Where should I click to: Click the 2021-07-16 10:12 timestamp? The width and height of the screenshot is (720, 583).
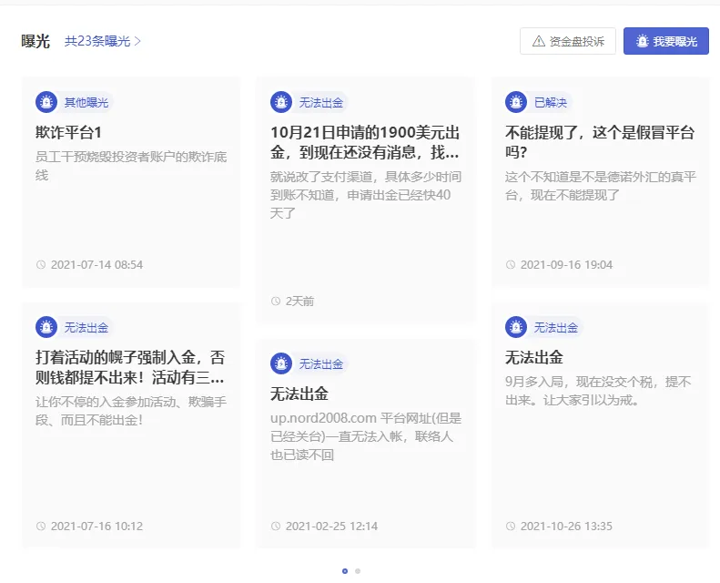96,526
